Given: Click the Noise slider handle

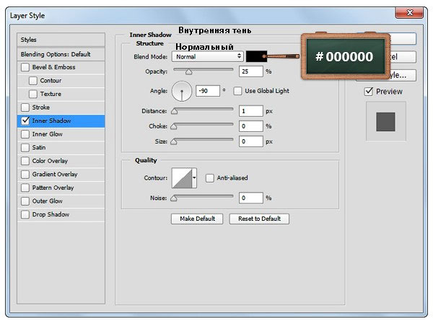Looking at the screenshot, I should 173,198.
